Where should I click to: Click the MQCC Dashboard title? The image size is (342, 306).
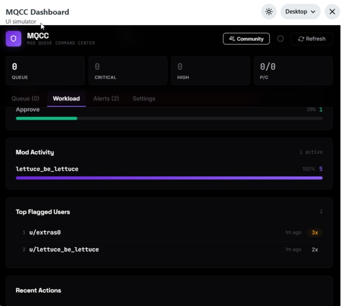(37, 12)
